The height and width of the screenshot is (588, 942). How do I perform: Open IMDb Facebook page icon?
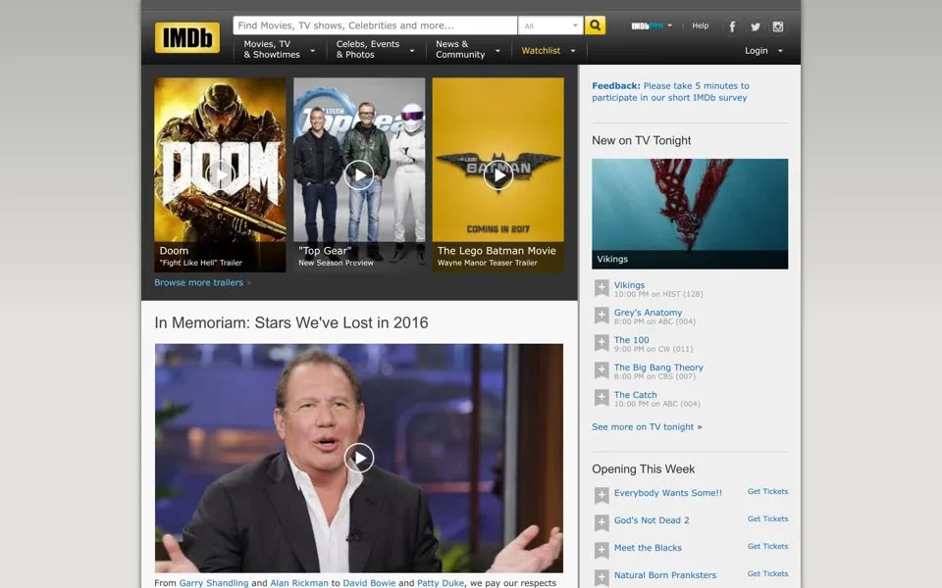point(732,26)
